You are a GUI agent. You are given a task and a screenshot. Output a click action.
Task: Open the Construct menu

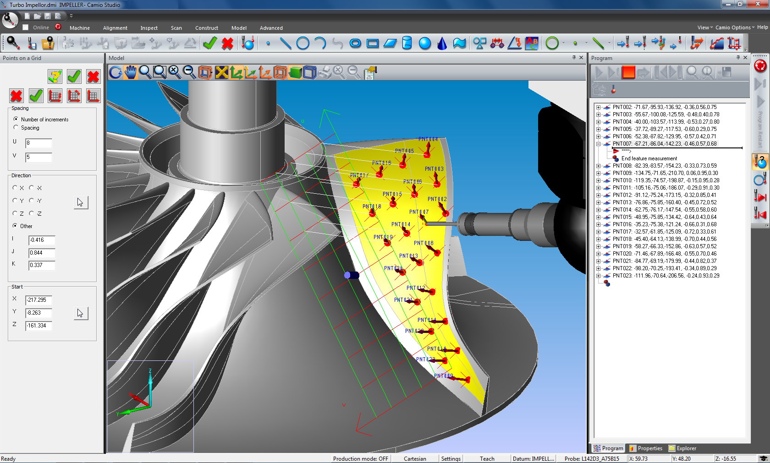pos(207,28)
